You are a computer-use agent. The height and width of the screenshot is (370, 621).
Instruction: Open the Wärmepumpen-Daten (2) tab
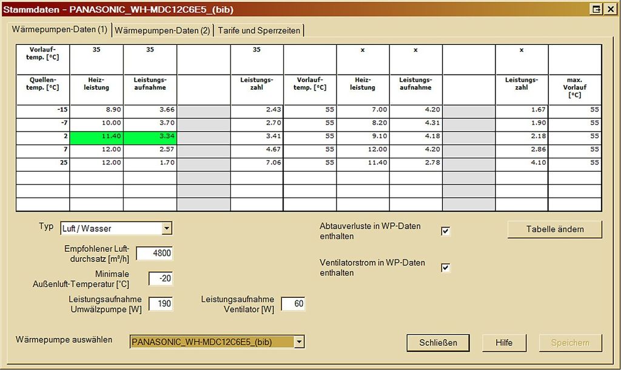163,30
